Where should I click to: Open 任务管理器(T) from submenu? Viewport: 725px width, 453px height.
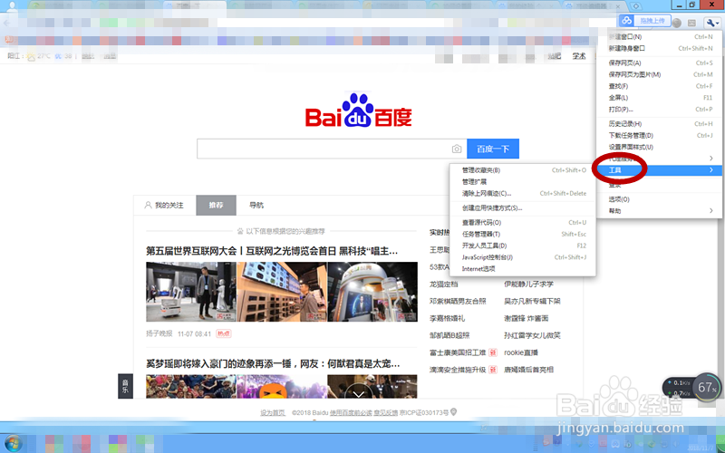[523, 234]
